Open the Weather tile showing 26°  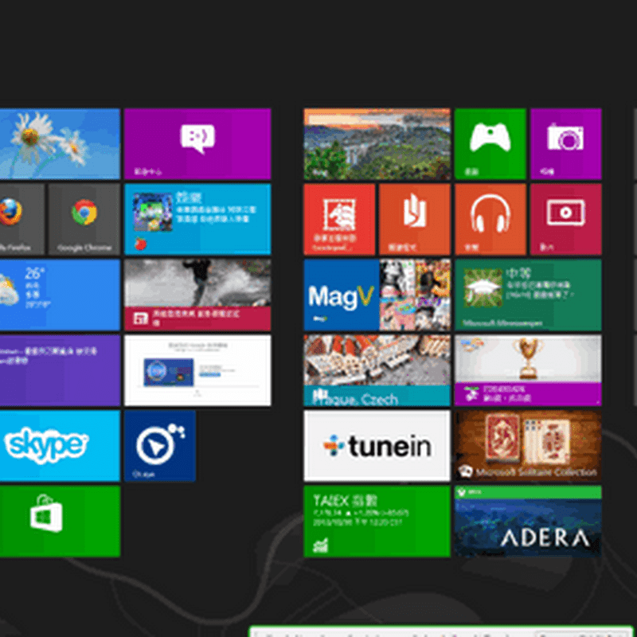pyautogui.click(x=60, y=295)
